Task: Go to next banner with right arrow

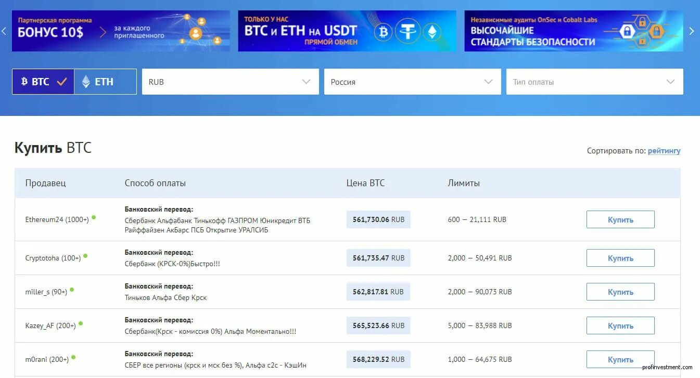Action: pyautogui.click(x=692, y=31)
